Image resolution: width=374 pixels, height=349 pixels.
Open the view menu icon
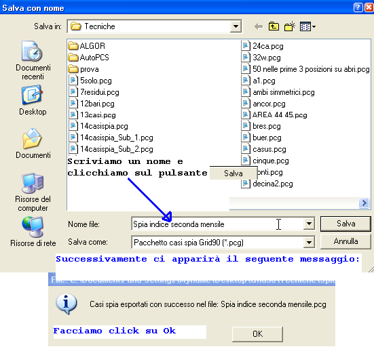[307, 26]
